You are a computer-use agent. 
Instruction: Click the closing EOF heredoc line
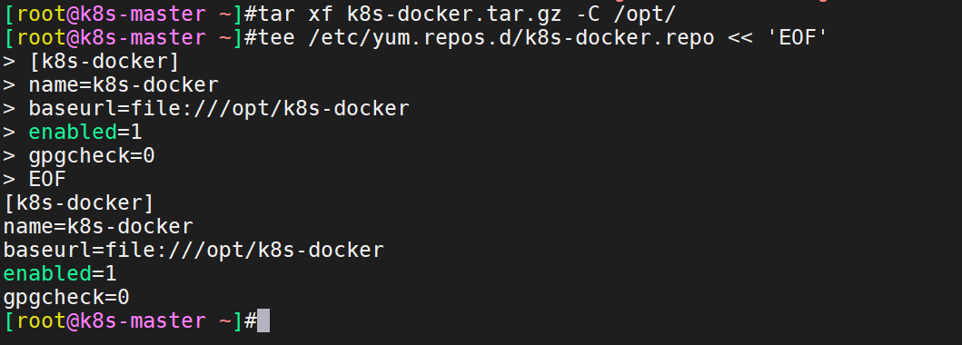[46, 180]
